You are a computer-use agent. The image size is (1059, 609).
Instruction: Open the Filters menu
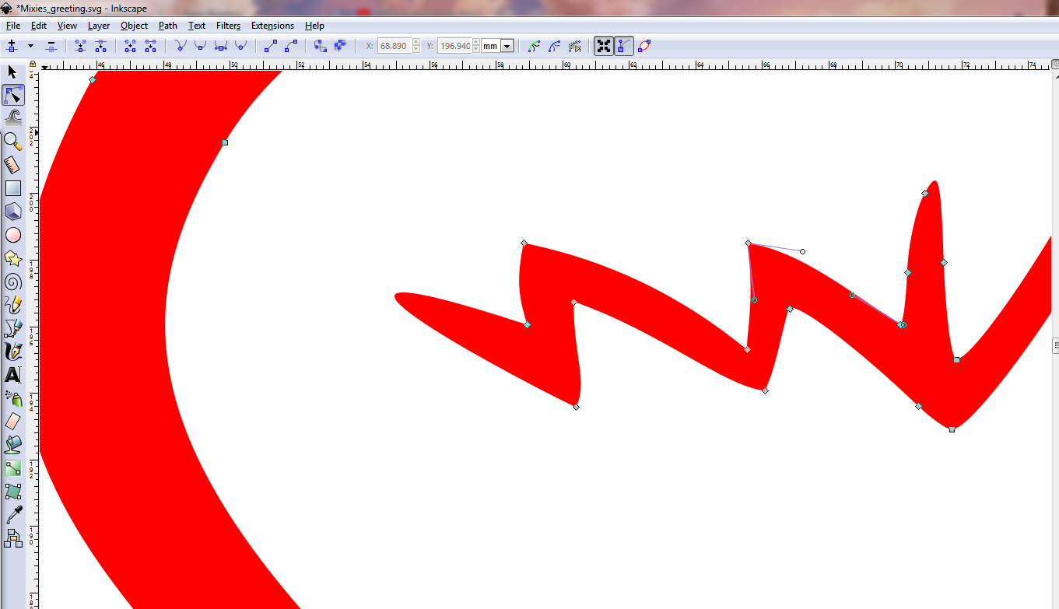tap(228, 26)
